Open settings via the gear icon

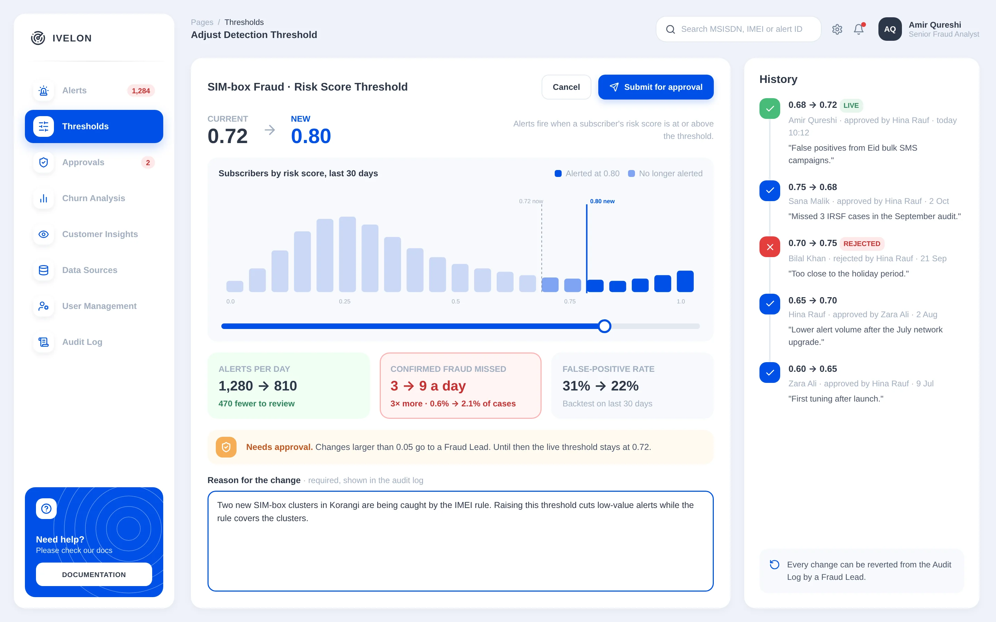click(x=837, y=29)
